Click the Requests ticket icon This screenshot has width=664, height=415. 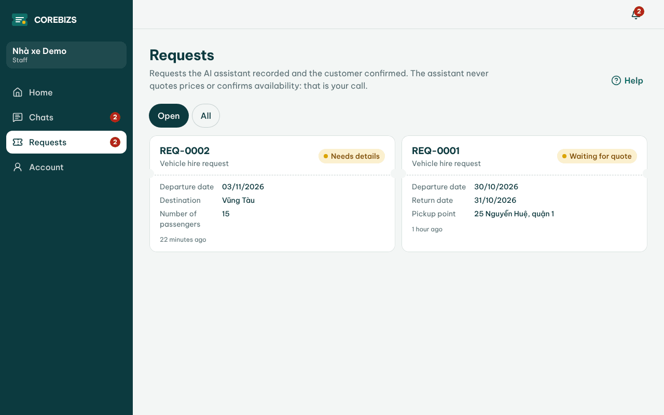point(18,142)
